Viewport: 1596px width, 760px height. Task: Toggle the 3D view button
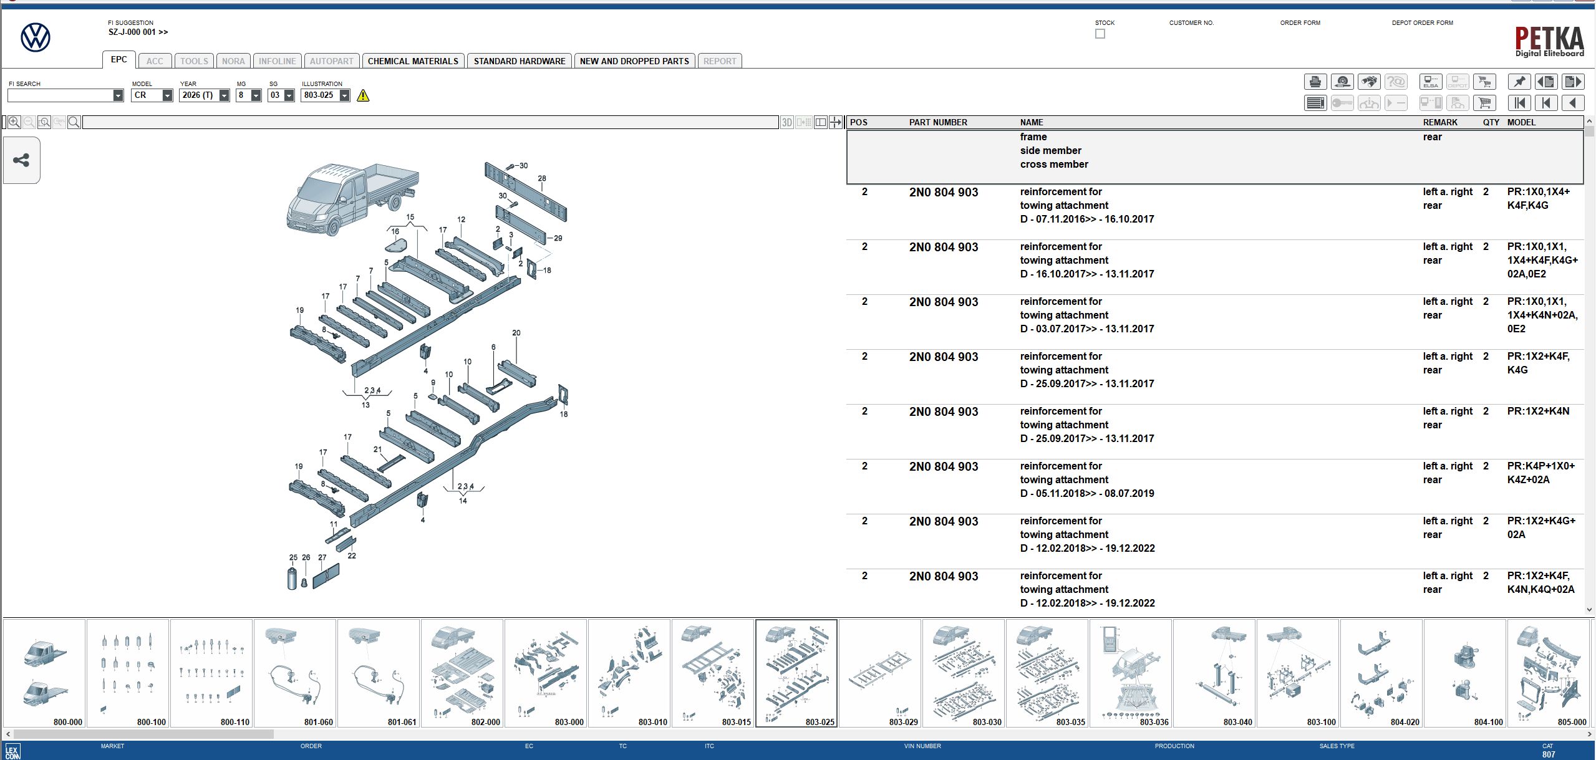786,122
